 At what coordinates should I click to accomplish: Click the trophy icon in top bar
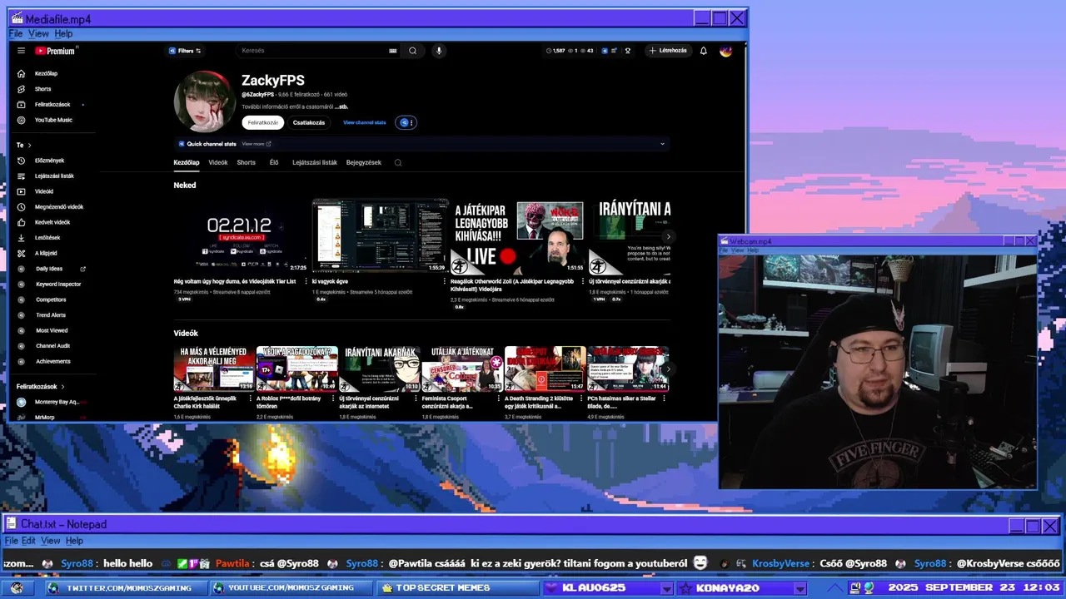coord(627,51)
